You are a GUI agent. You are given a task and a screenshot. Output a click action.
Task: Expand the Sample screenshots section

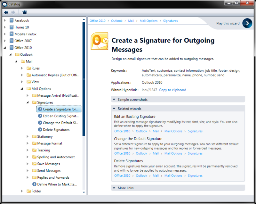pos(178,100)
